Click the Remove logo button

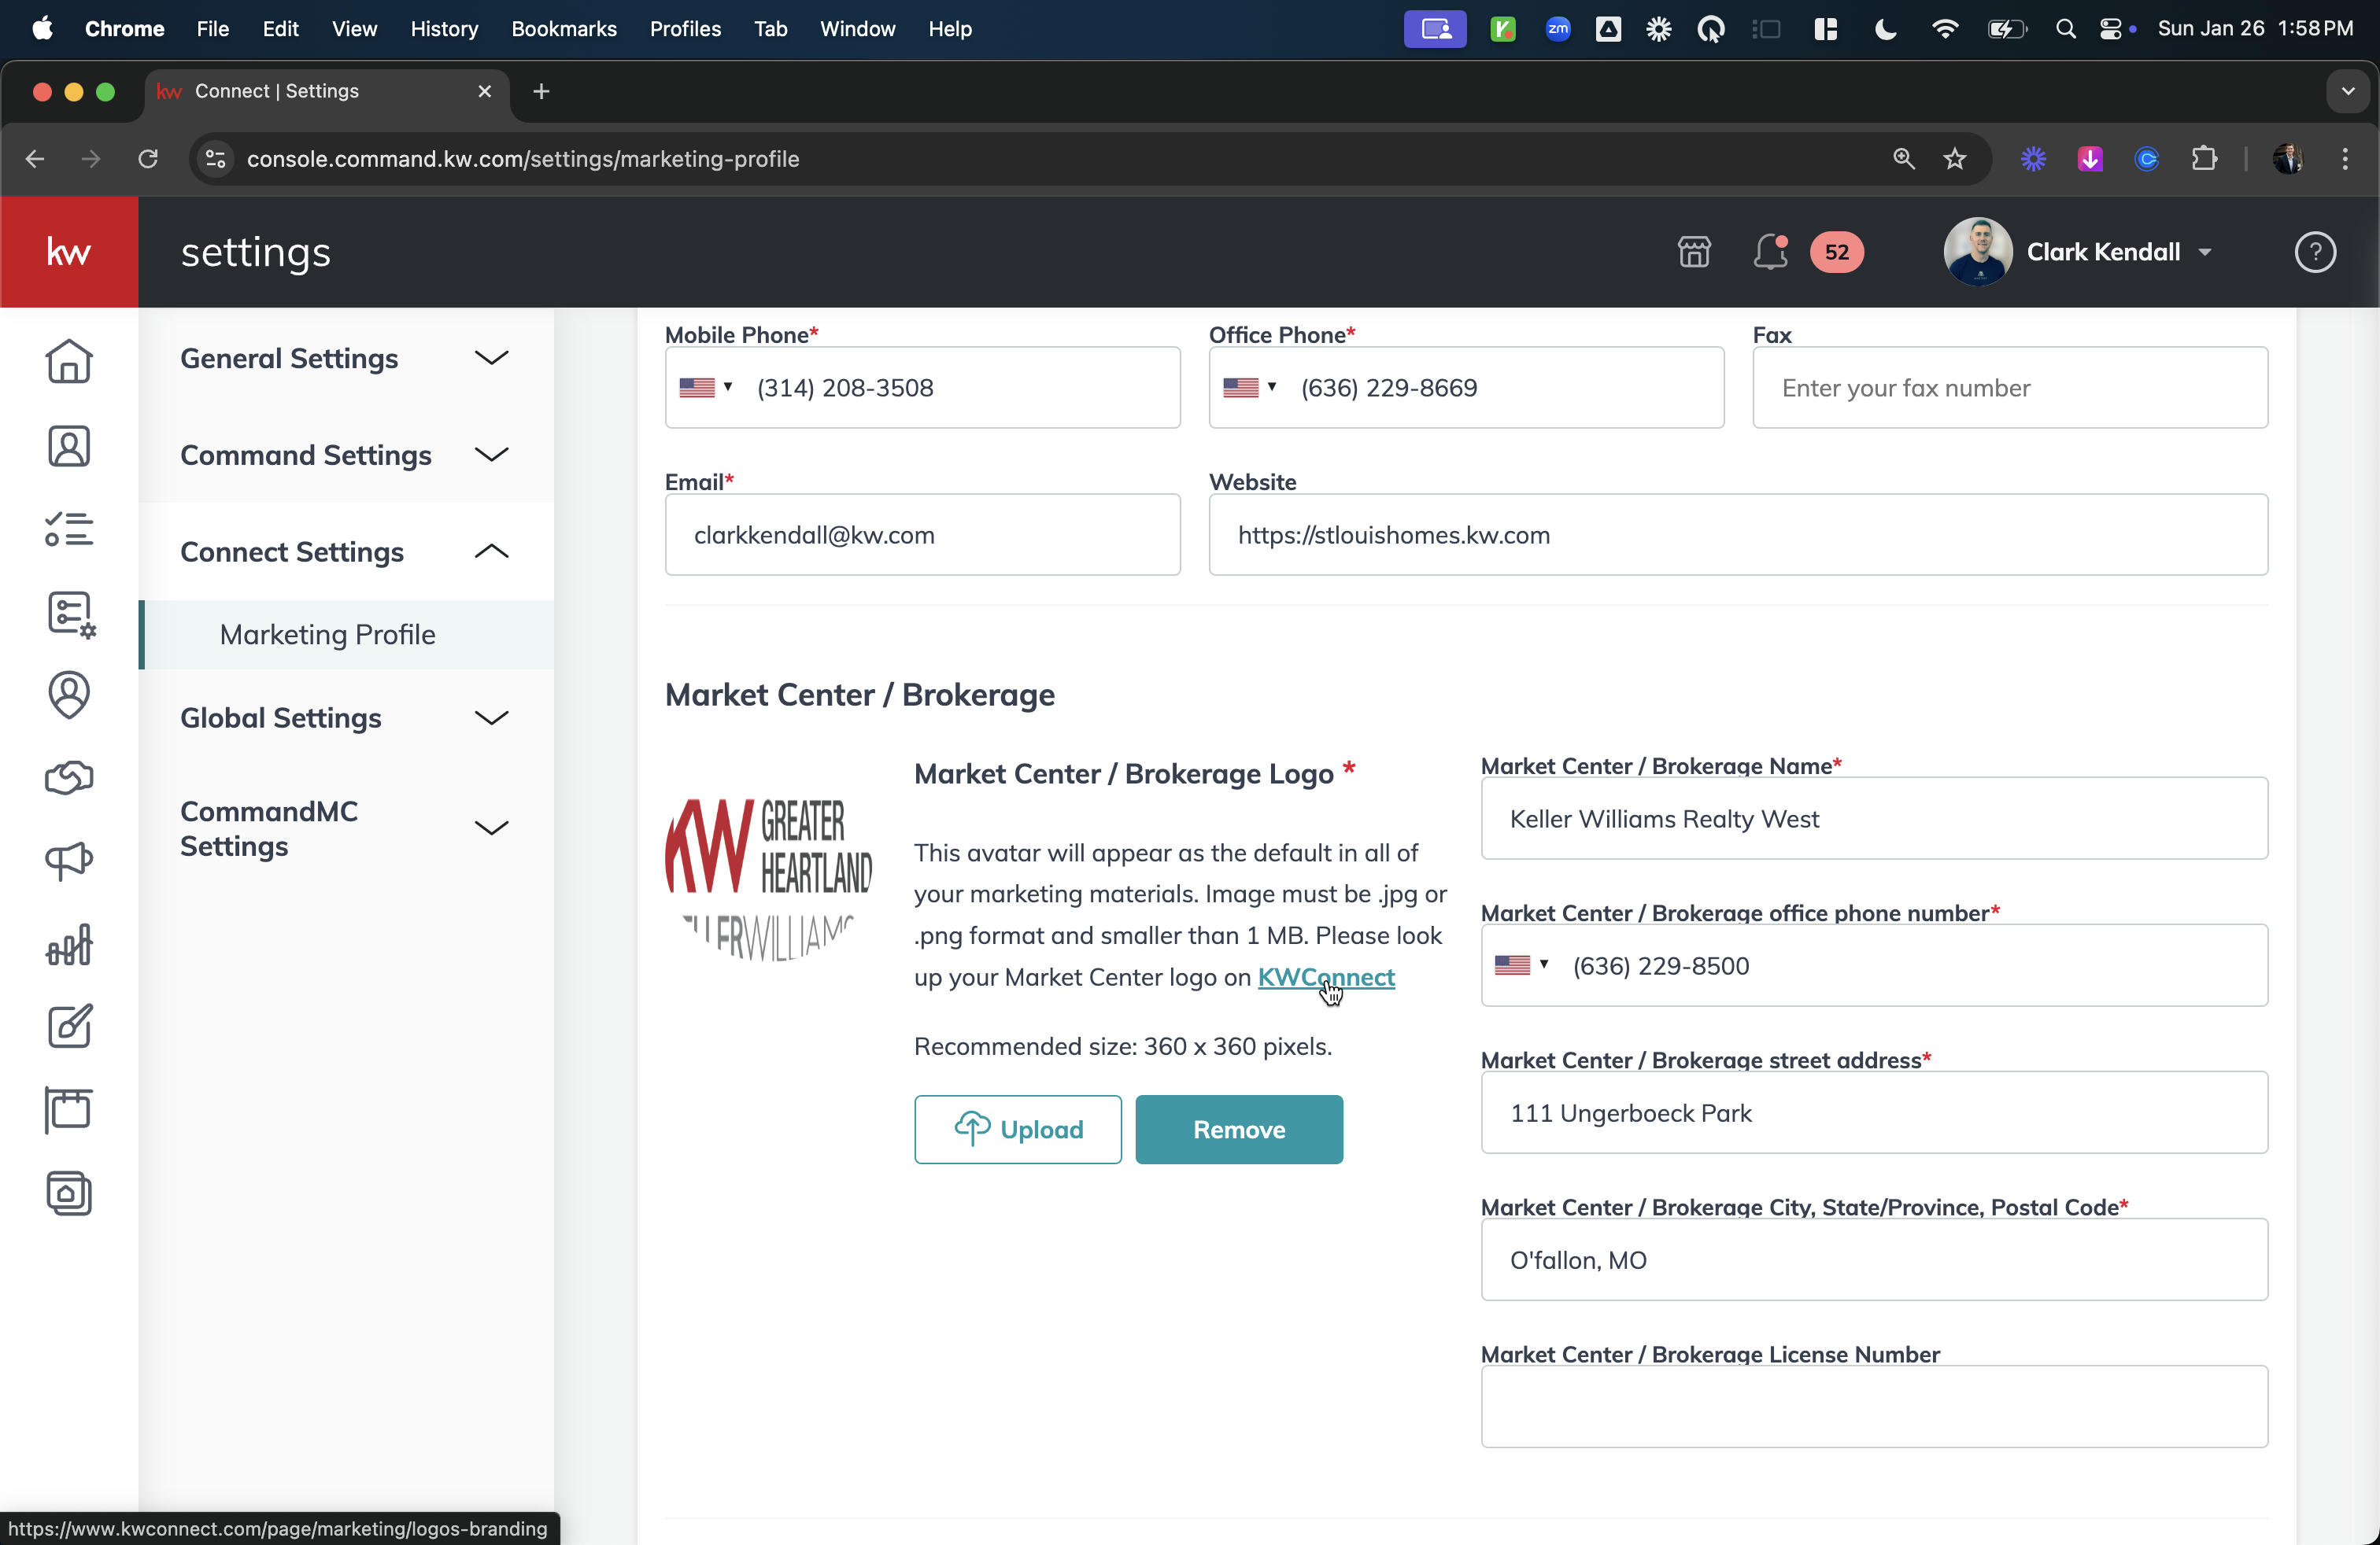coord(1238,1130)
